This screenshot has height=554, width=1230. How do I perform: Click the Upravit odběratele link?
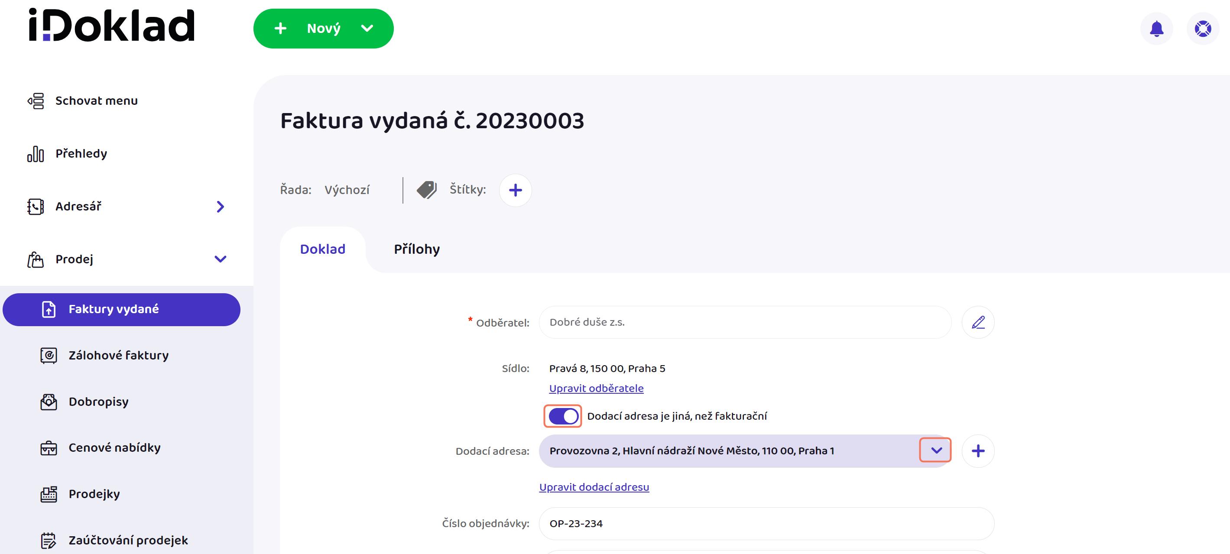[596, 389]
